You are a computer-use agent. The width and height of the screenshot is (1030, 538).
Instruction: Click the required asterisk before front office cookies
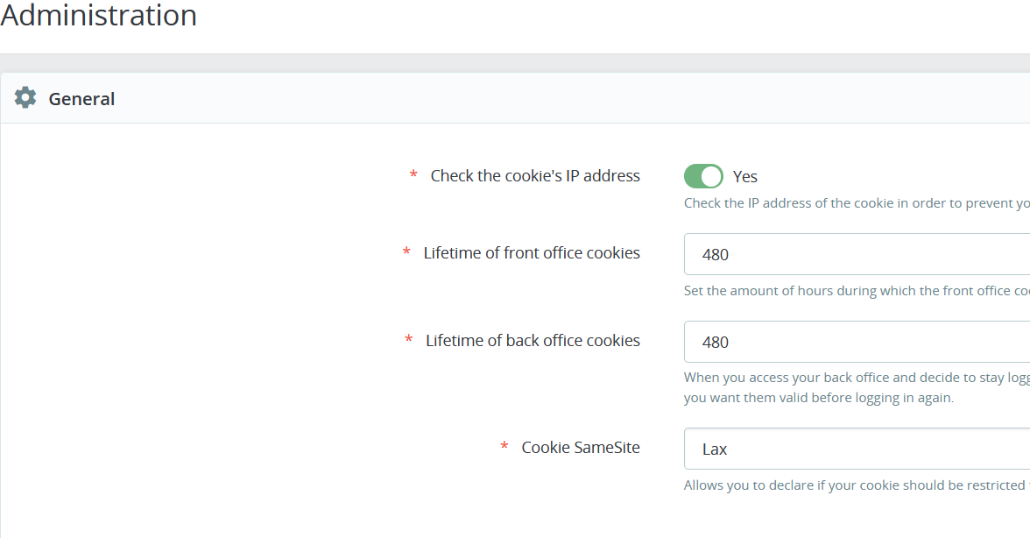(x=406, y=253)
